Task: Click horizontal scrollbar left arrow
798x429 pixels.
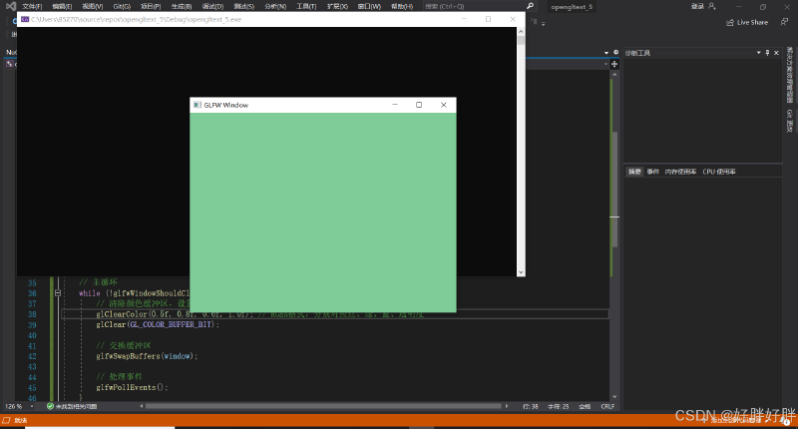Action: tap(142, 406)
